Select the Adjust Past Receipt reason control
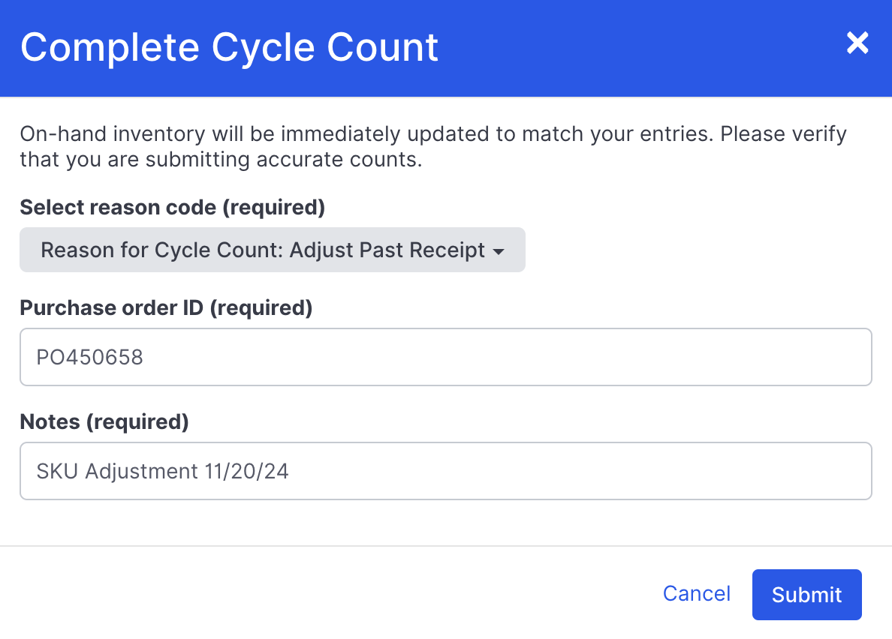 pyautogui.click(x=272, y=250)
